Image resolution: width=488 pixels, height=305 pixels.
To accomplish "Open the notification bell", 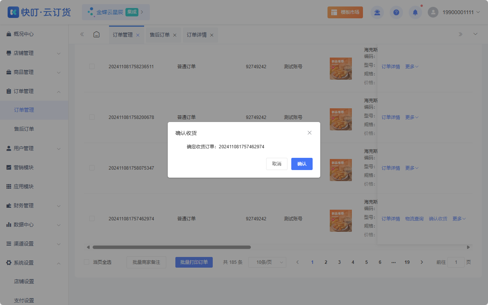I will [415, 12].
